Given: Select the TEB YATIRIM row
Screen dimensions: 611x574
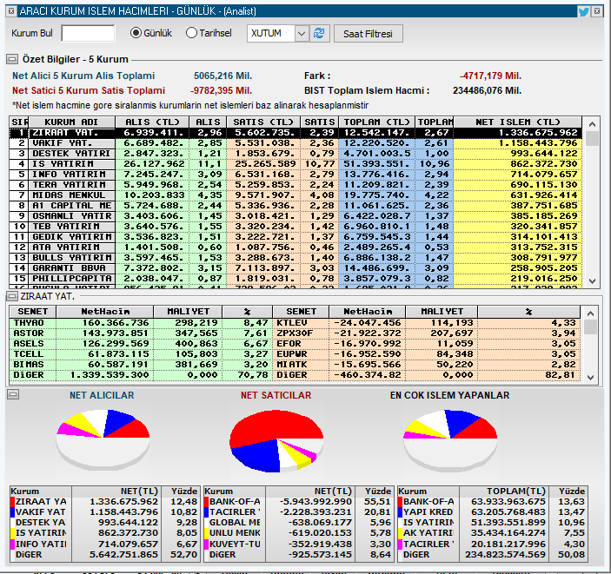Looking at the screenshot, I should pos(296,227).
